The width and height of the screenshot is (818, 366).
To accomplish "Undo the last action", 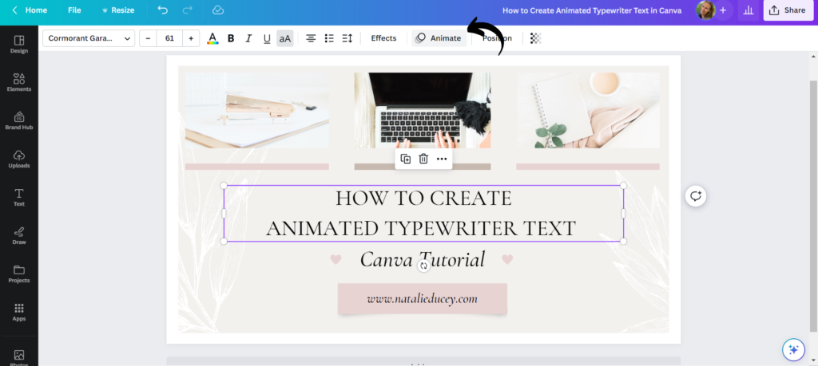I will click(163, 10).
